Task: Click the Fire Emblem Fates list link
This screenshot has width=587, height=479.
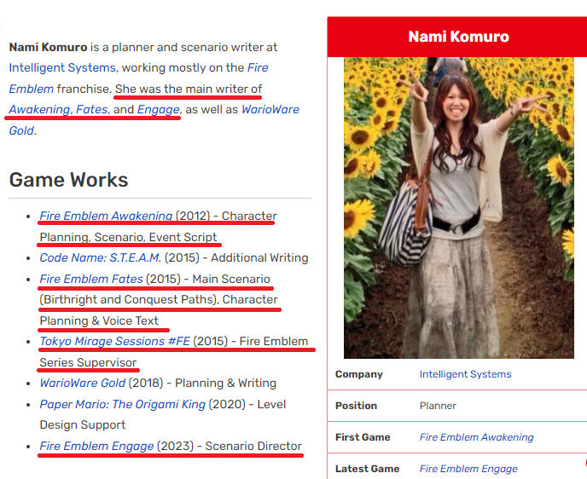Action: pyautogui.click(x=91, y=279)
